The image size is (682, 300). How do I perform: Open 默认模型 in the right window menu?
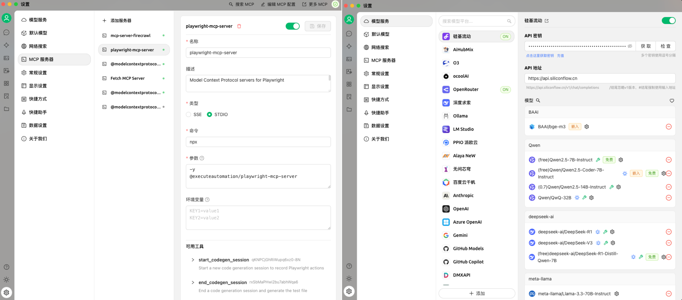(x=396, y=34)
